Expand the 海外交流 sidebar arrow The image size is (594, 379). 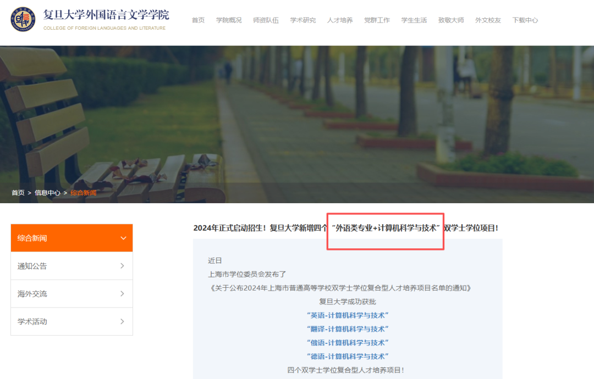pos(122,294)
